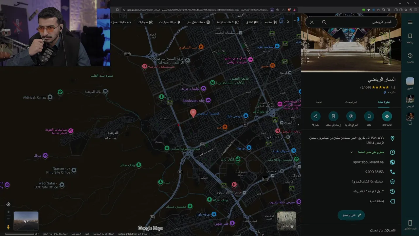
Task: Click the browser address bar URL
Action: click(197, 10)
